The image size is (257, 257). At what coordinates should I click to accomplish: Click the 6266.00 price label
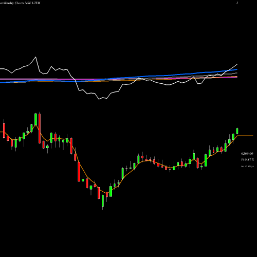[247, 154]
